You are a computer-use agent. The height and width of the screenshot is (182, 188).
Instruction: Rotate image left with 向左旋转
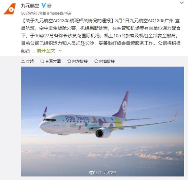(78, 61)
